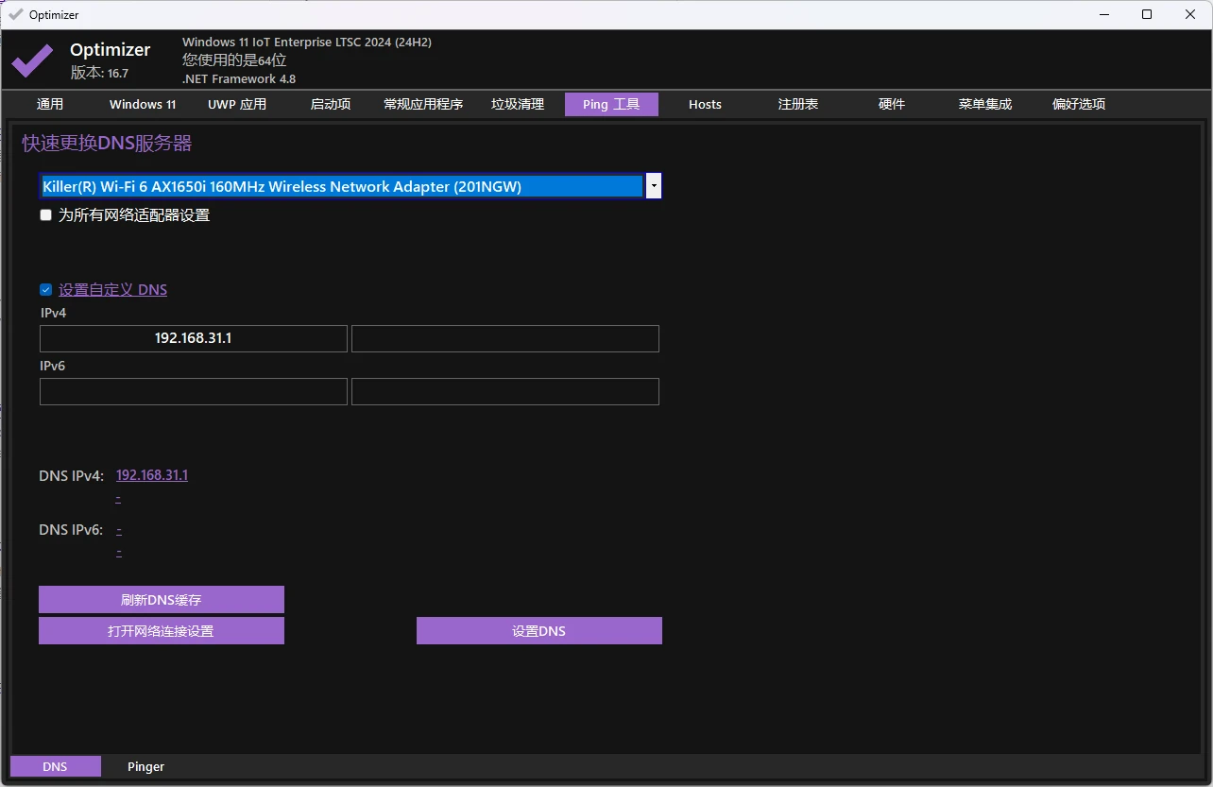
Task: Go to the 硬件 tab
Action: (x=892, y=104)
